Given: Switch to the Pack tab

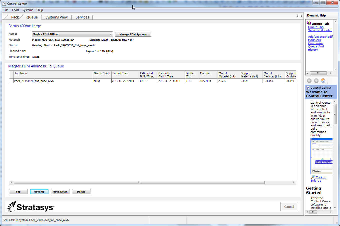Looking at the screenshot, I should (x=15, y=17).
